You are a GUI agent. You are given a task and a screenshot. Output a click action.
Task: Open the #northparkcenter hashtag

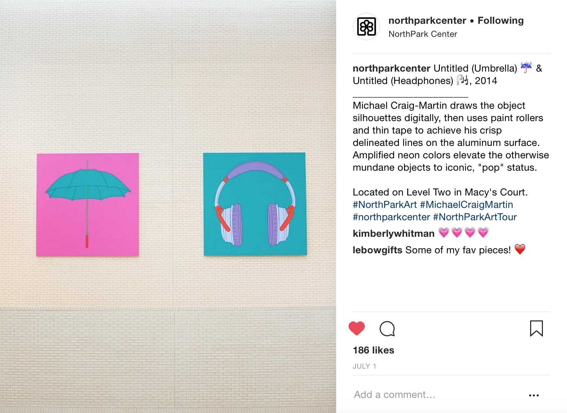(x=391, y=217)
